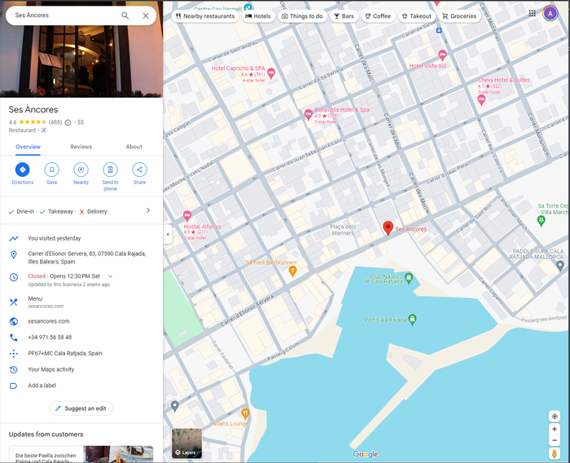Click the Share icon button
The image size is (570, 463).
[x=139, y=170]
